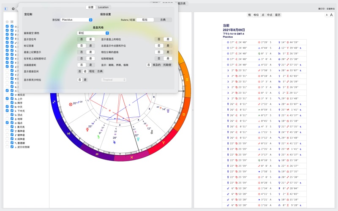
Task: Click the Jupiter glyph in the chart
Action: [x=114, y=143]
